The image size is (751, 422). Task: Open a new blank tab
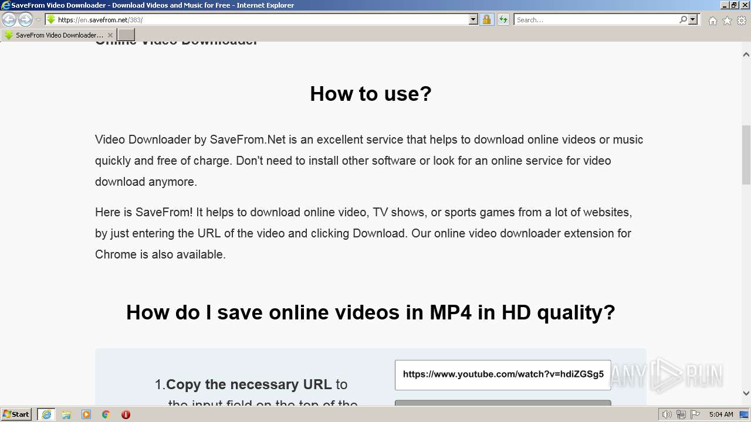tap(126, 35)
